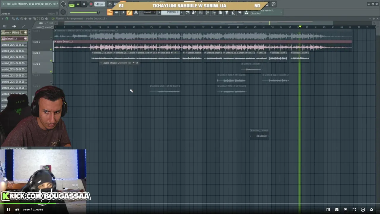Image resolution: width=380 pixels, height=214 pixels.
Task: Open the channel rack icon
Action: [200, 12]
